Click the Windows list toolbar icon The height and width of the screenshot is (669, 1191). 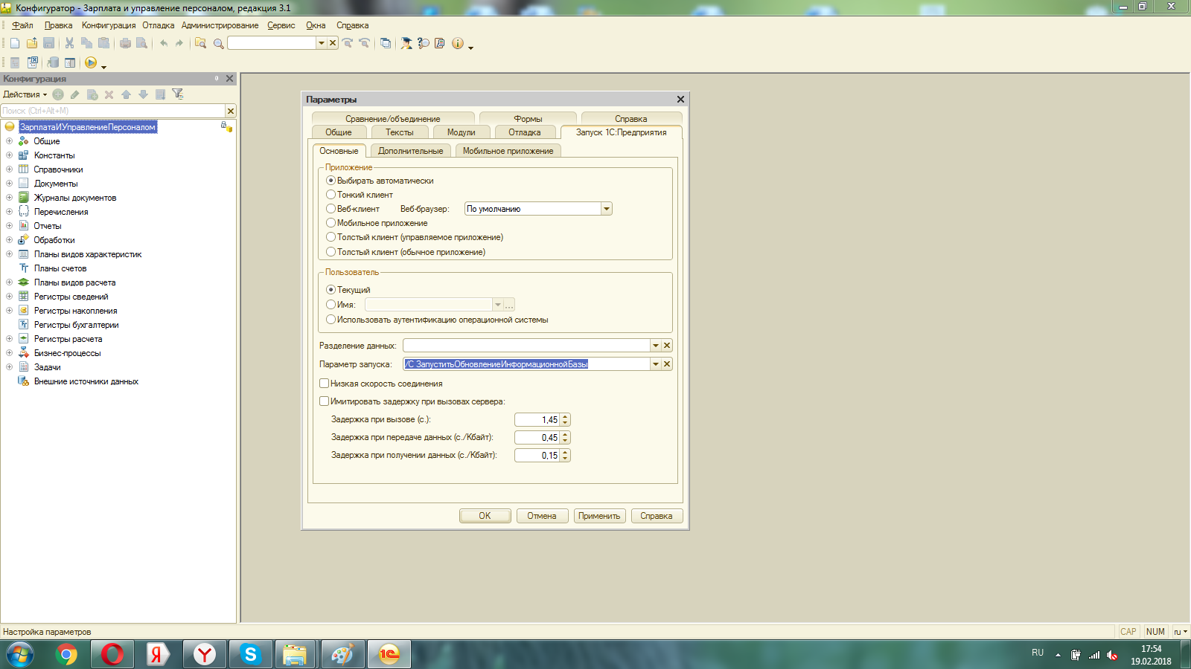point(385,43)
